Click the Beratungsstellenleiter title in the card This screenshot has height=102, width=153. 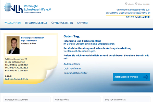[x=32, y=38]
